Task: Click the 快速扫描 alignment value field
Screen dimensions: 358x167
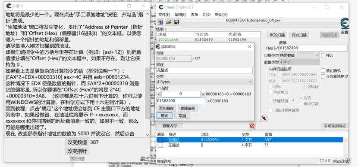Action: (x=293, y=100)
